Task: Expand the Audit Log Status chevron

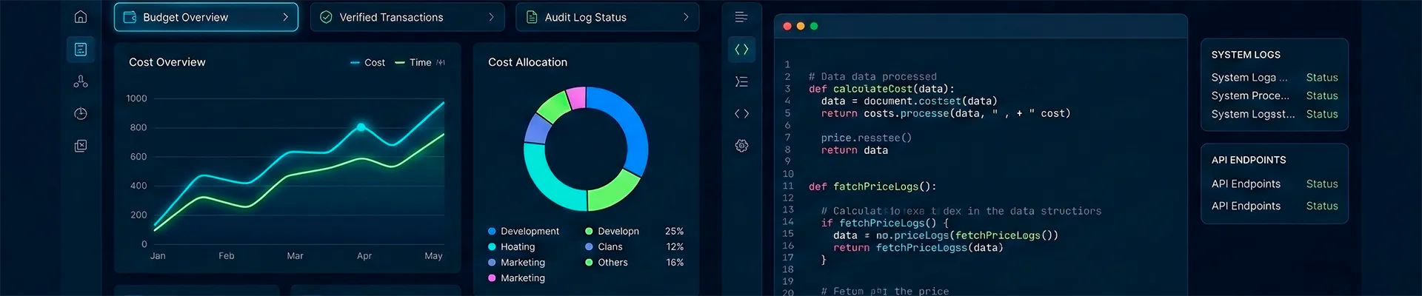Action: tap(686, 17)
